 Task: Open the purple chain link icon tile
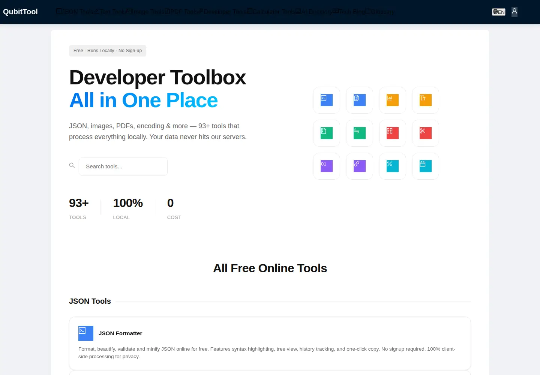(360, 166)
